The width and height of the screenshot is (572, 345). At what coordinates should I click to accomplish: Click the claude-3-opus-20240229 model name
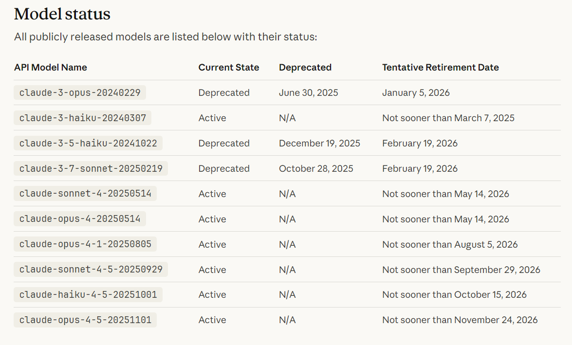[80, 92]
